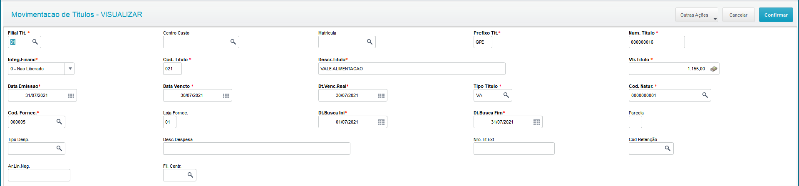Open calendar picker for Dt.Venc.Real

pos(381,95)
